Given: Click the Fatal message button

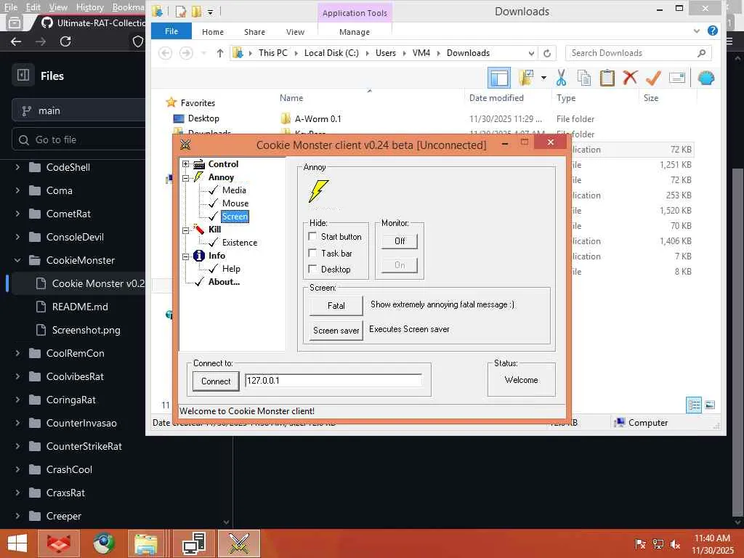Looking at the screenshot, I should coord(336,306).
